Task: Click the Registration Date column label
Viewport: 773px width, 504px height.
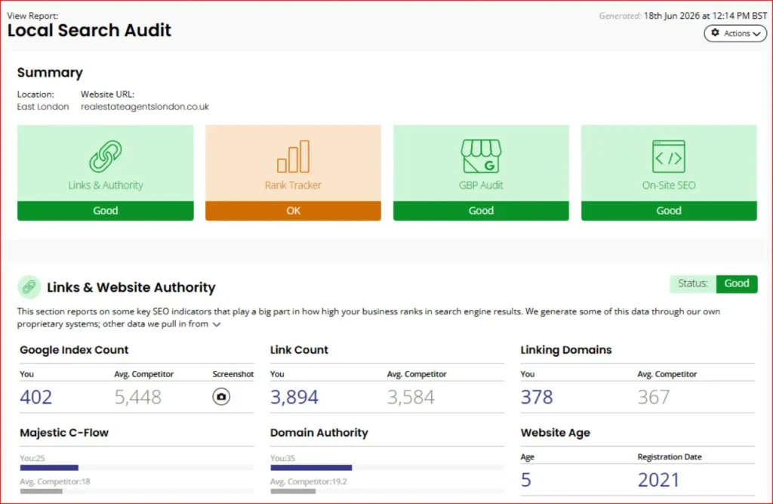Action: pos(670,457)
